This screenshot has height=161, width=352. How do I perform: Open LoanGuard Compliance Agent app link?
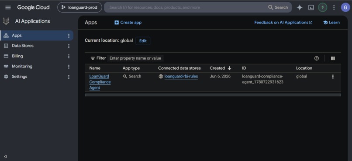click(100, 82)
